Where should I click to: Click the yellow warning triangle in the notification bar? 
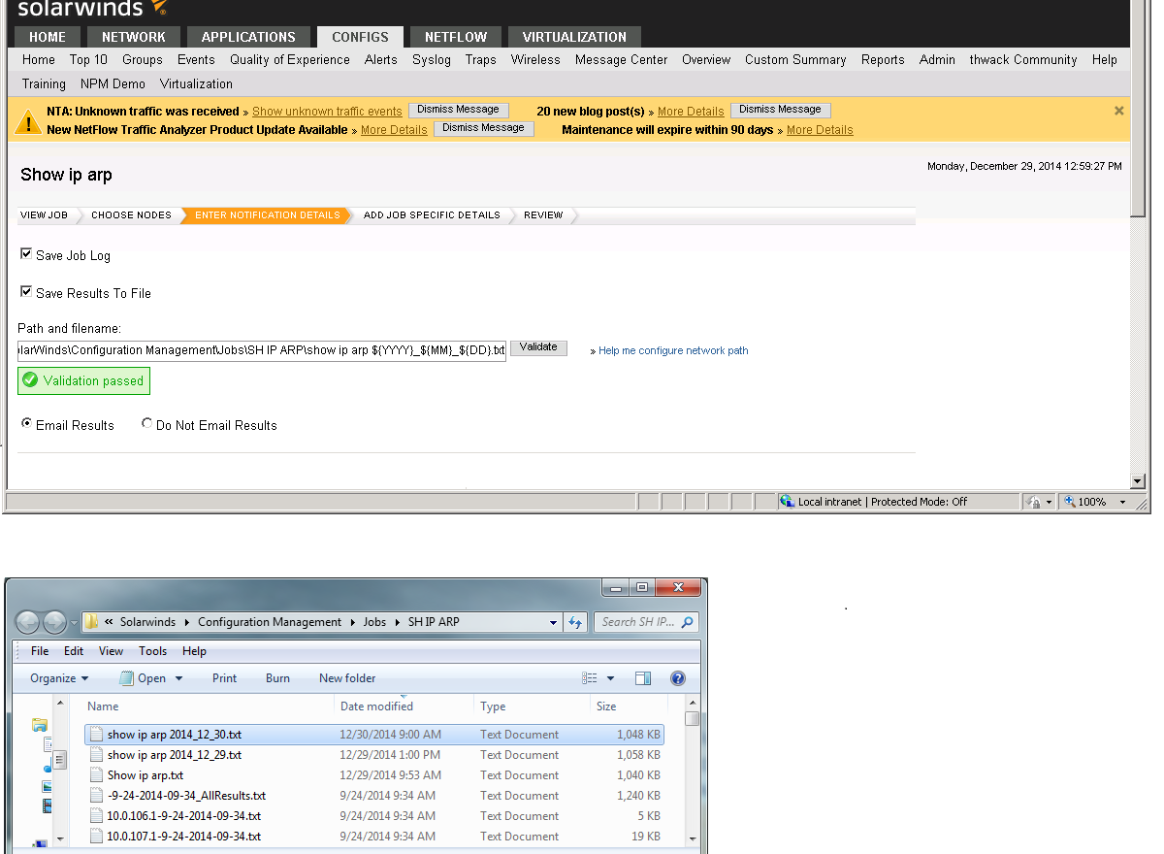point(26,121)
